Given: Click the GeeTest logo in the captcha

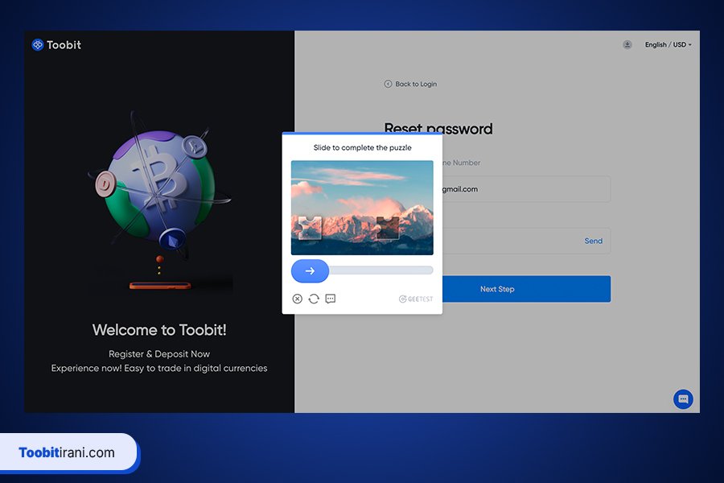Looking at the screenshot, I should pos(416,299).
